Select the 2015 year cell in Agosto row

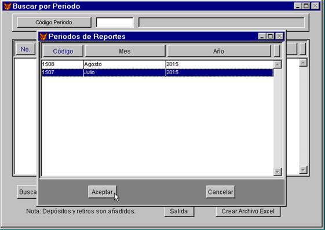tap(220, 64)
